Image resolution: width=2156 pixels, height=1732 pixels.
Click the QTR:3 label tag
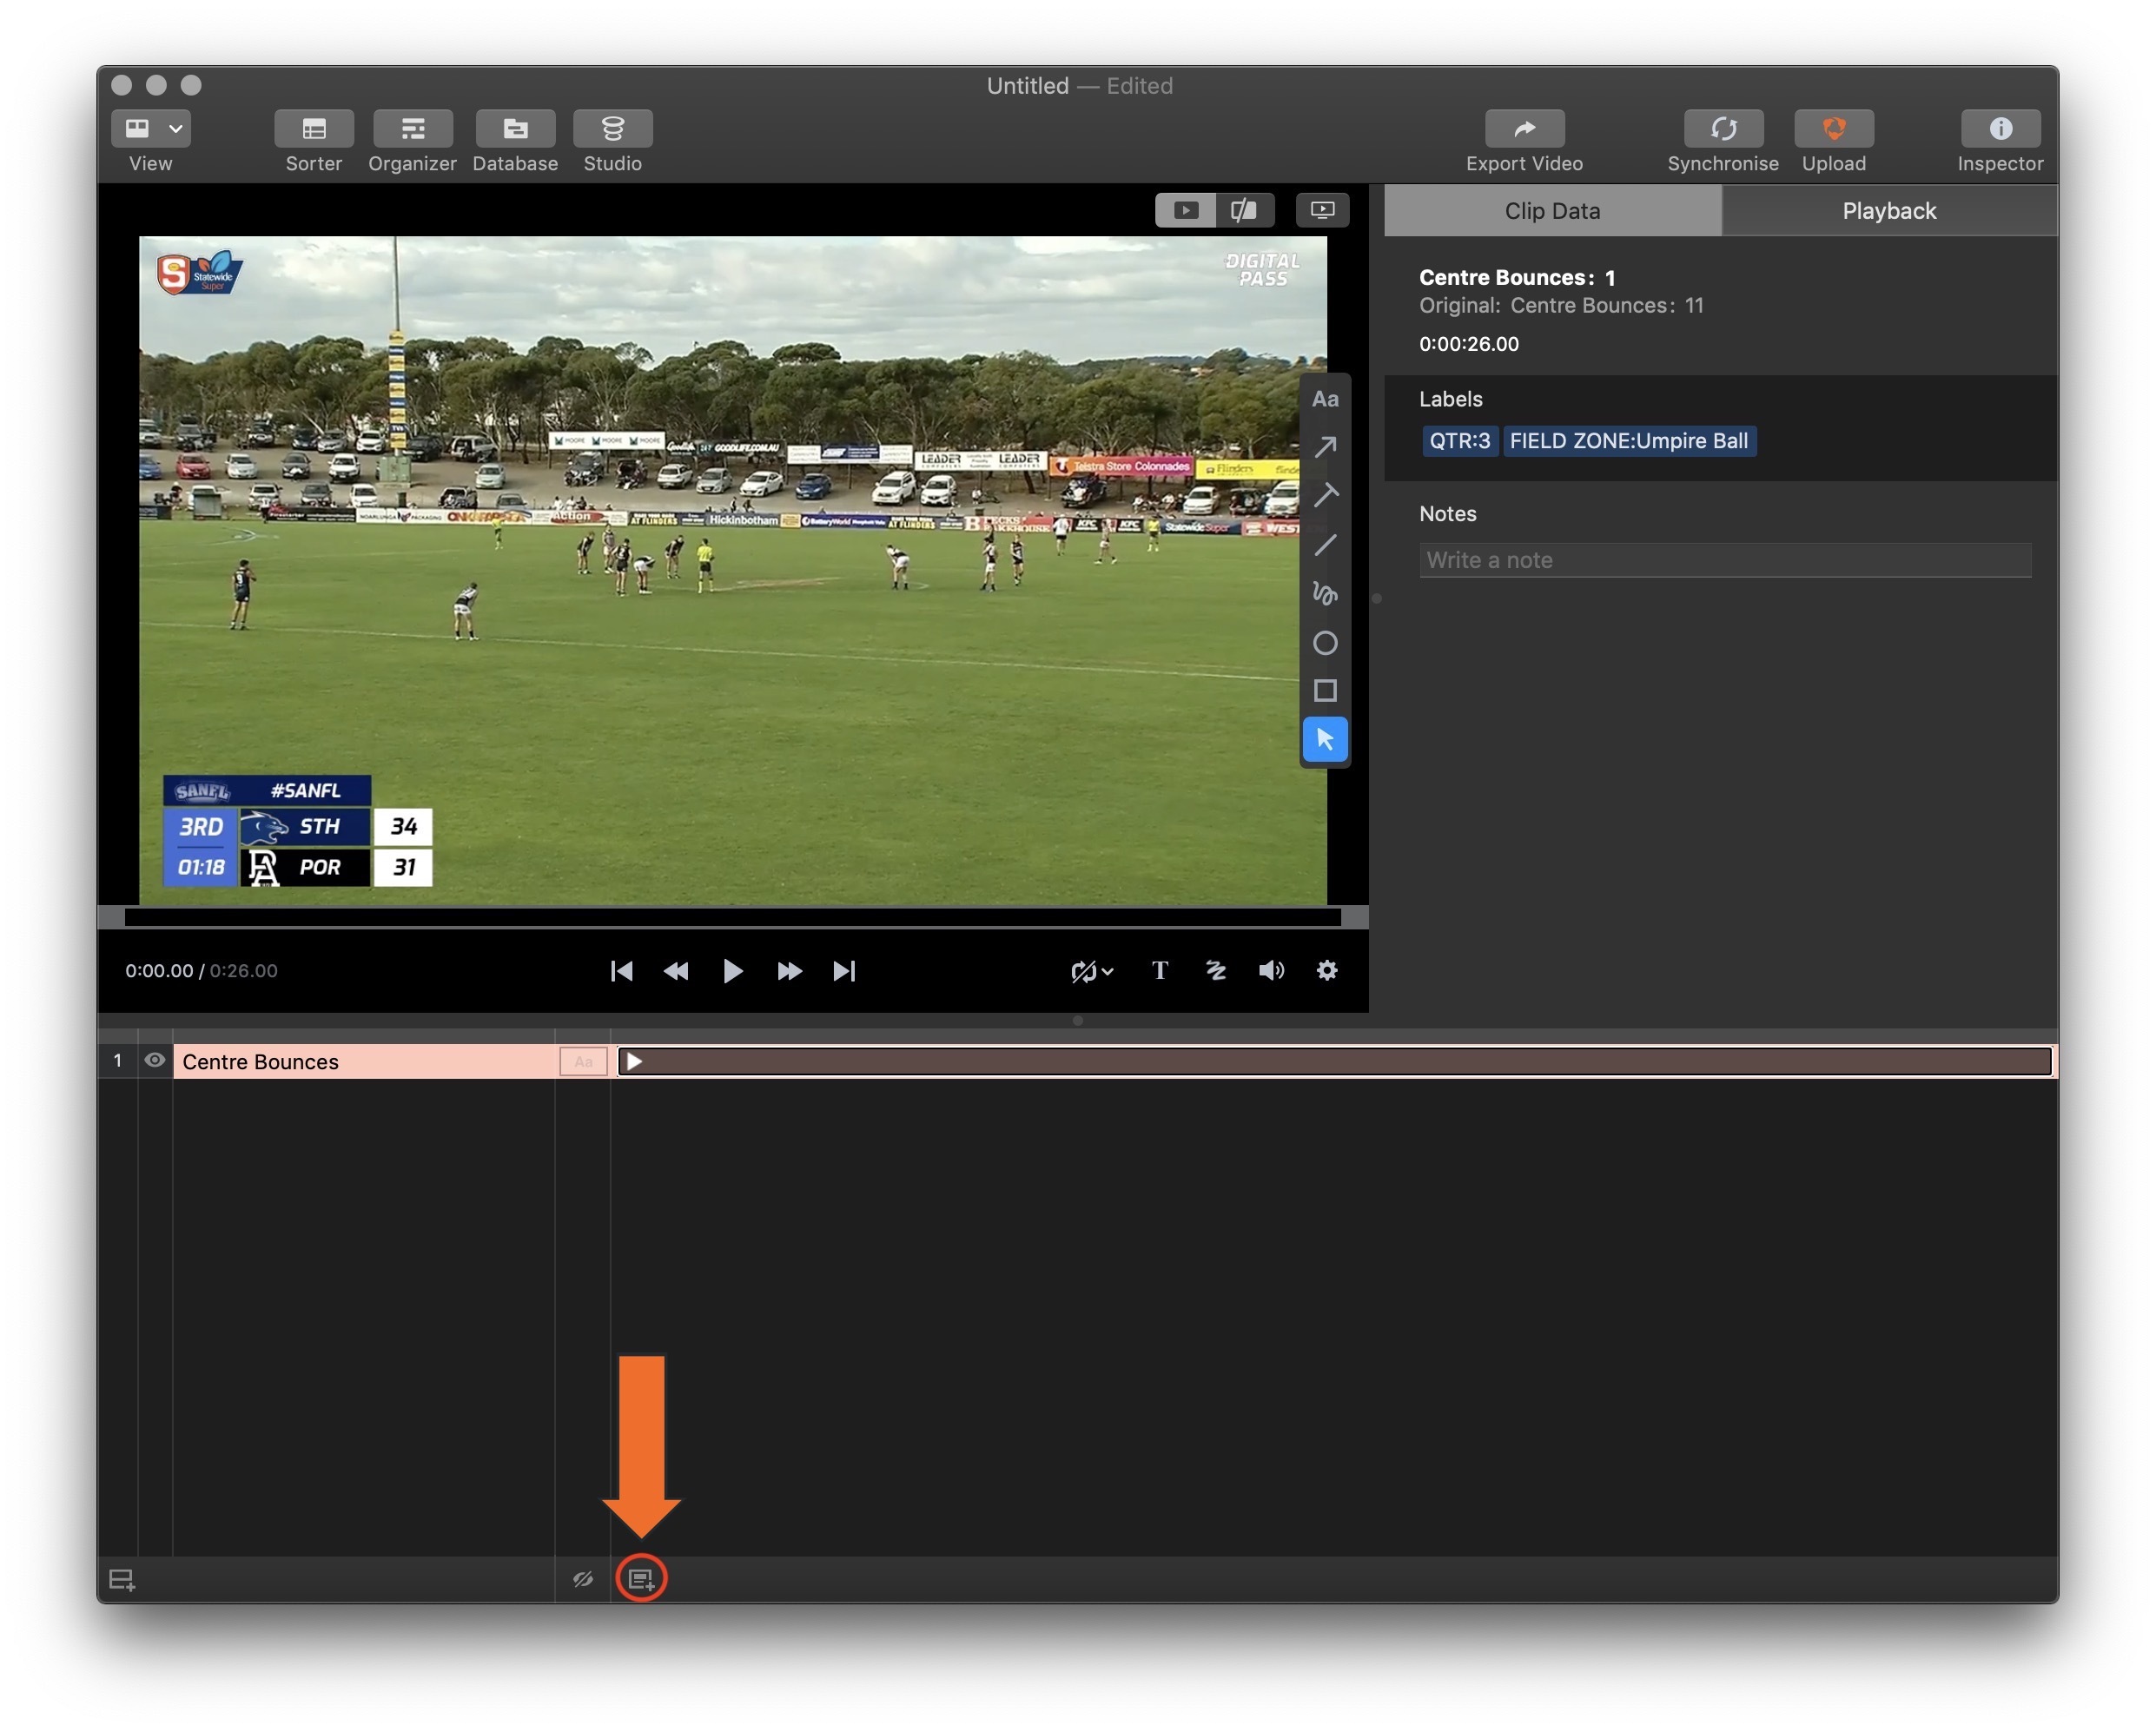(1459, 441)
